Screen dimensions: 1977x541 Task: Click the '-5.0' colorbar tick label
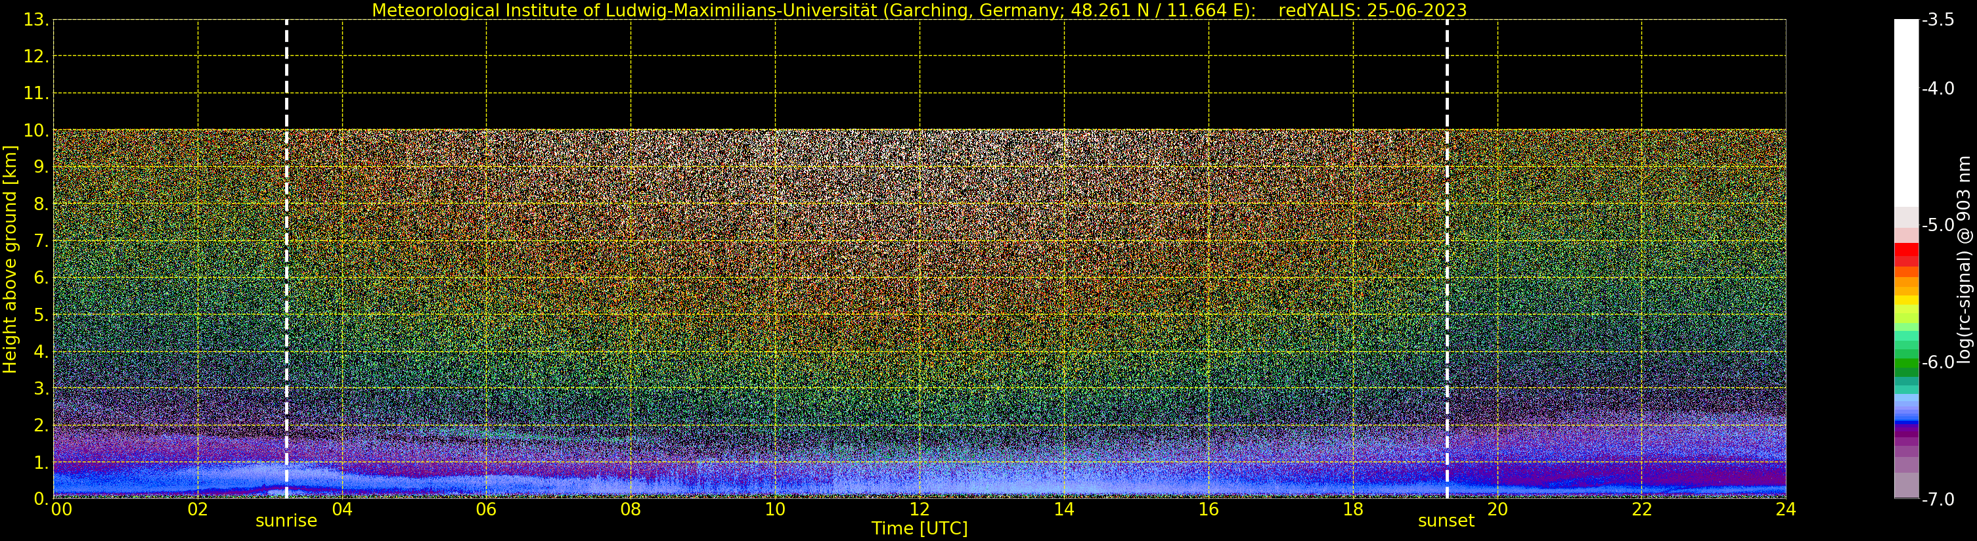click(x=1938, y=225)
